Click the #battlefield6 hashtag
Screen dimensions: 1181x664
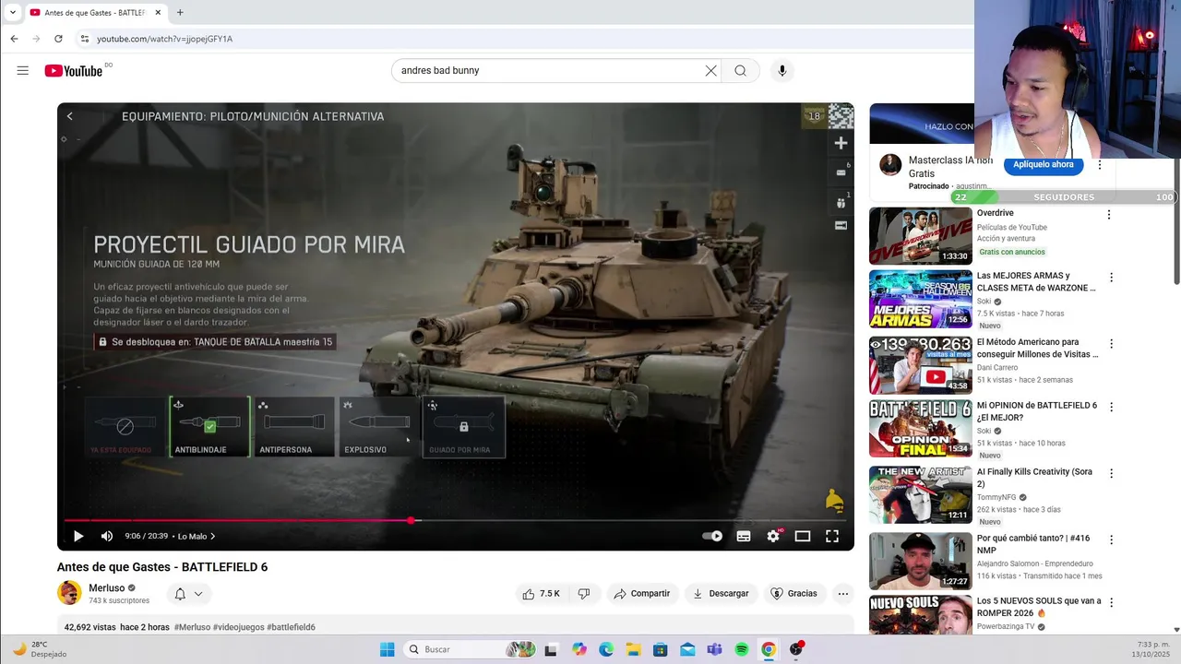pyautogui.click(x=291, y=627)
